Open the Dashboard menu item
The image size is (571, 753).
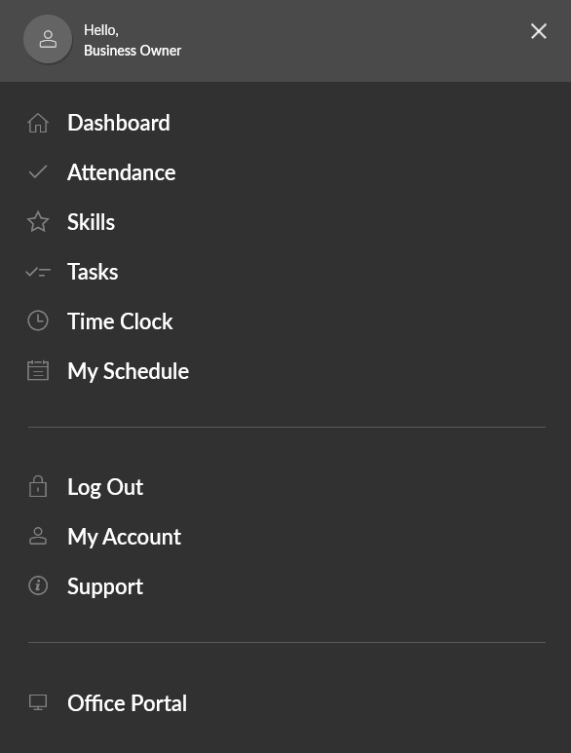tap(119, 123)
